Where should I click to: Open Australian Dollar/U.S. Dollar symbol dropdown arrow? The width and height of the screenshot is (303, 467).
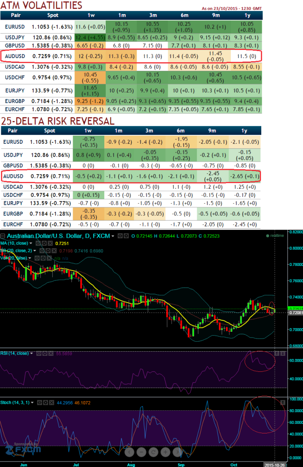point(113,236)
